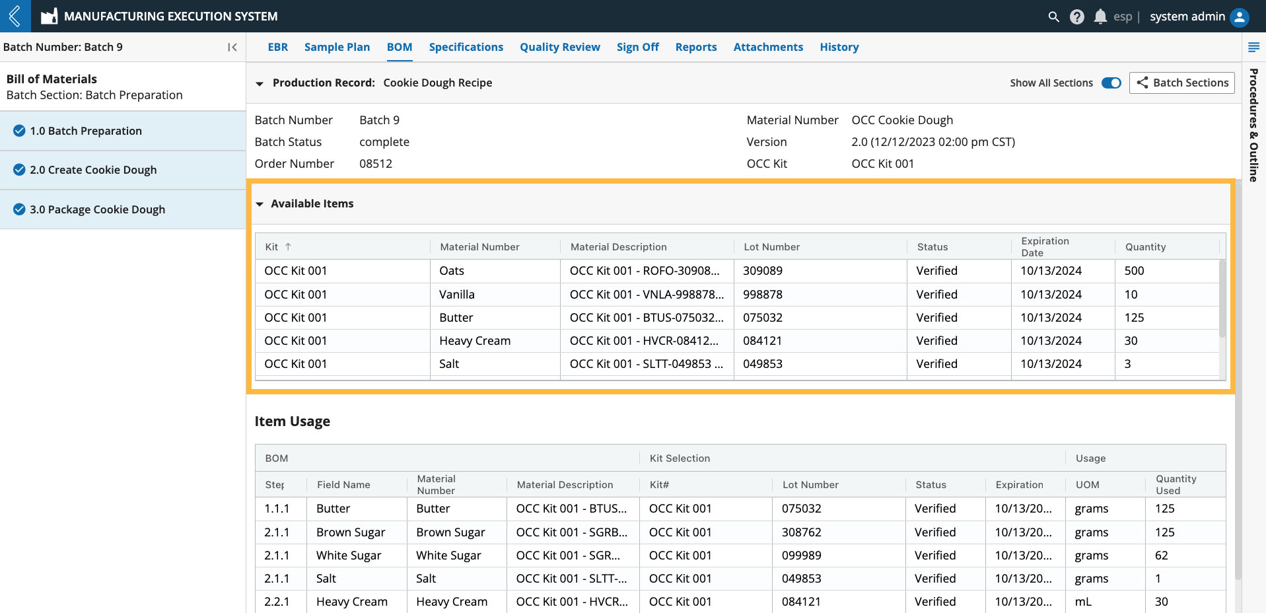Click the back chevron icon
This screenshot has width=1266, height=613.
[x=15, y=16]
